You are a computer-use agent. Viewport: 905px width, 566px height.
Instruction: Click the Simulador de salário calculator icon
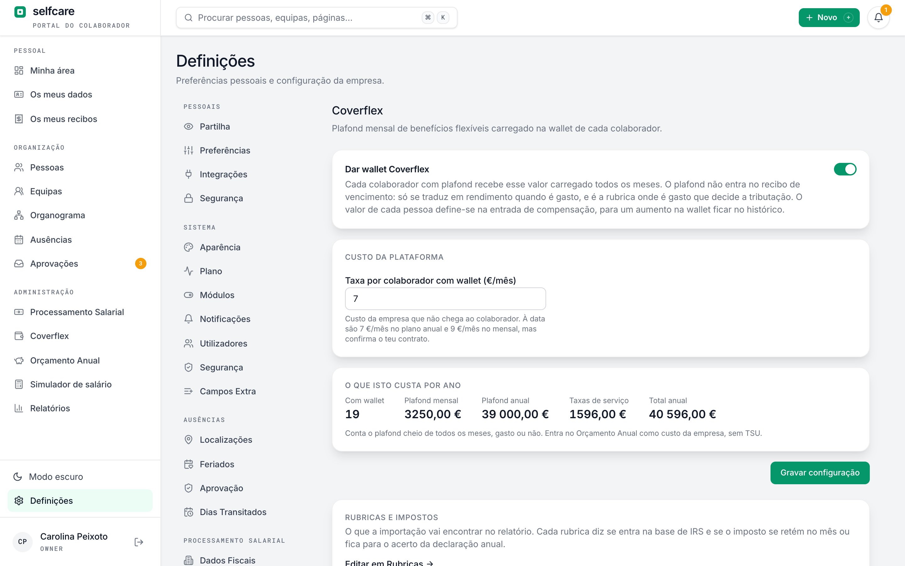(19, 385)
